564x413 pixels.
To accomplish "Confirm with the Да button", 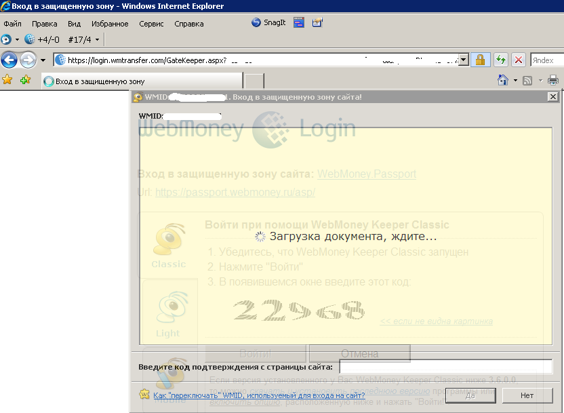I will pyautogui.click(x=470, y=395).
